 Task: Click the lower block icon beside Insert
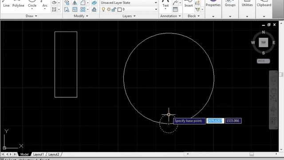pyautogui.click(x=197, y=9)
